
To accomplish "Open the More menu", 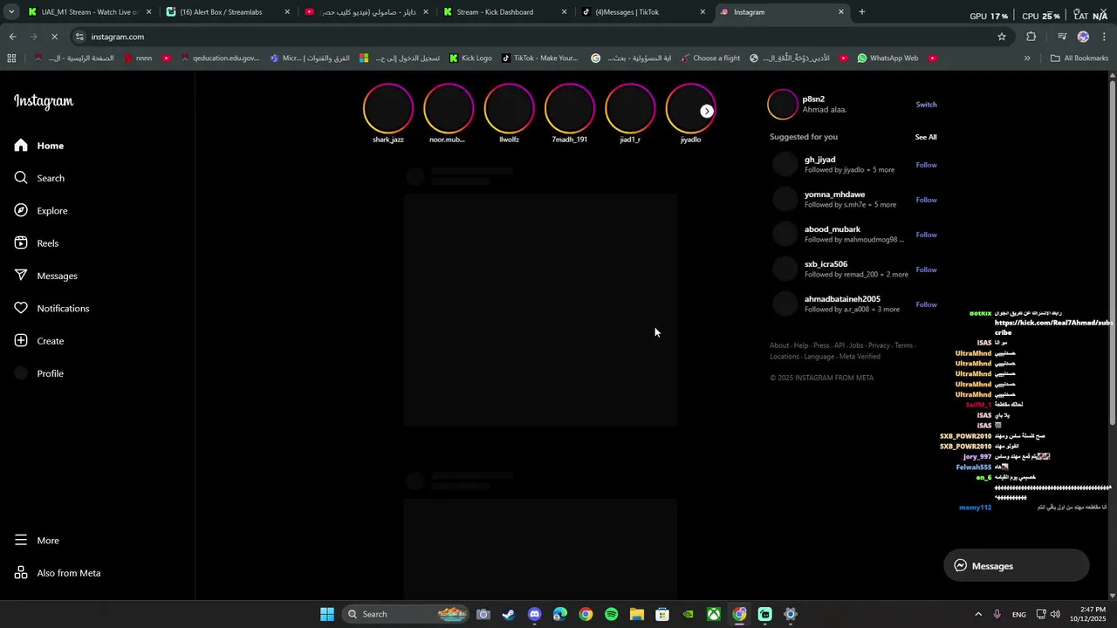I will tap(37, 541).
